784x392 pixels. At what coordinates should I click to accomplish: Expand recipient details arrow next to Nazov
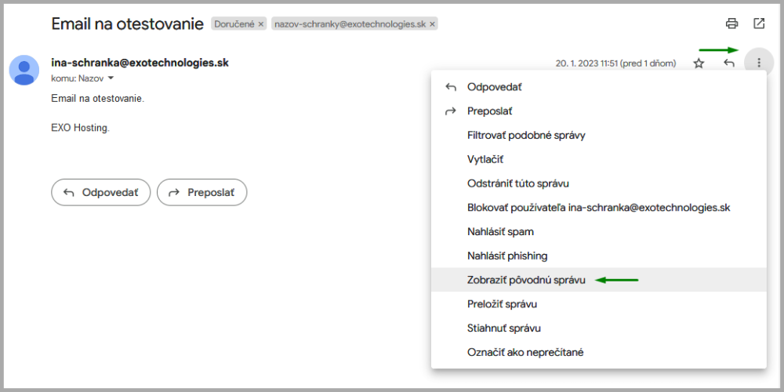point(111,78)
